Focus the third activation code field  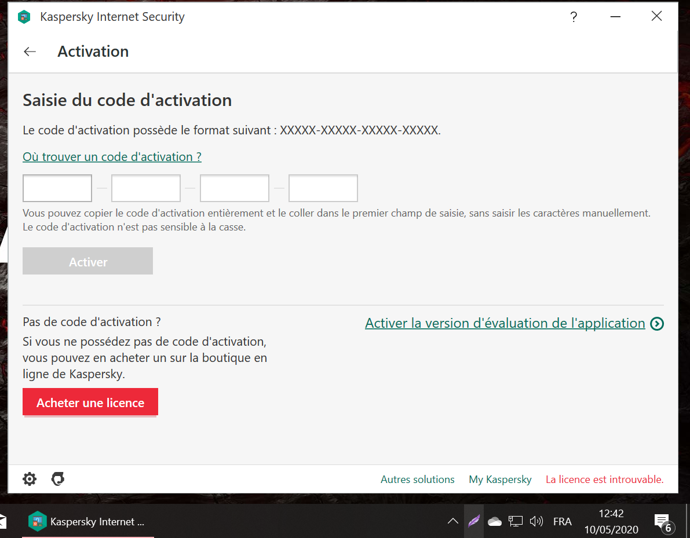pos(235,188)
